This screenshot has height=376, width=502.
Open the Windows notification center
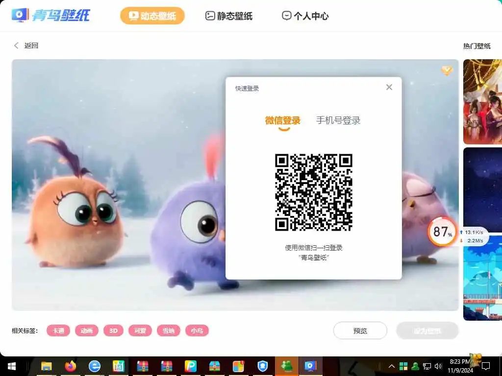[486, 366]
